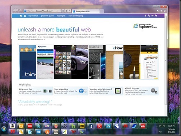The image size is (181, 136).
Task: Open the eHow showcase thumbnail
Action: pos(115,62)
